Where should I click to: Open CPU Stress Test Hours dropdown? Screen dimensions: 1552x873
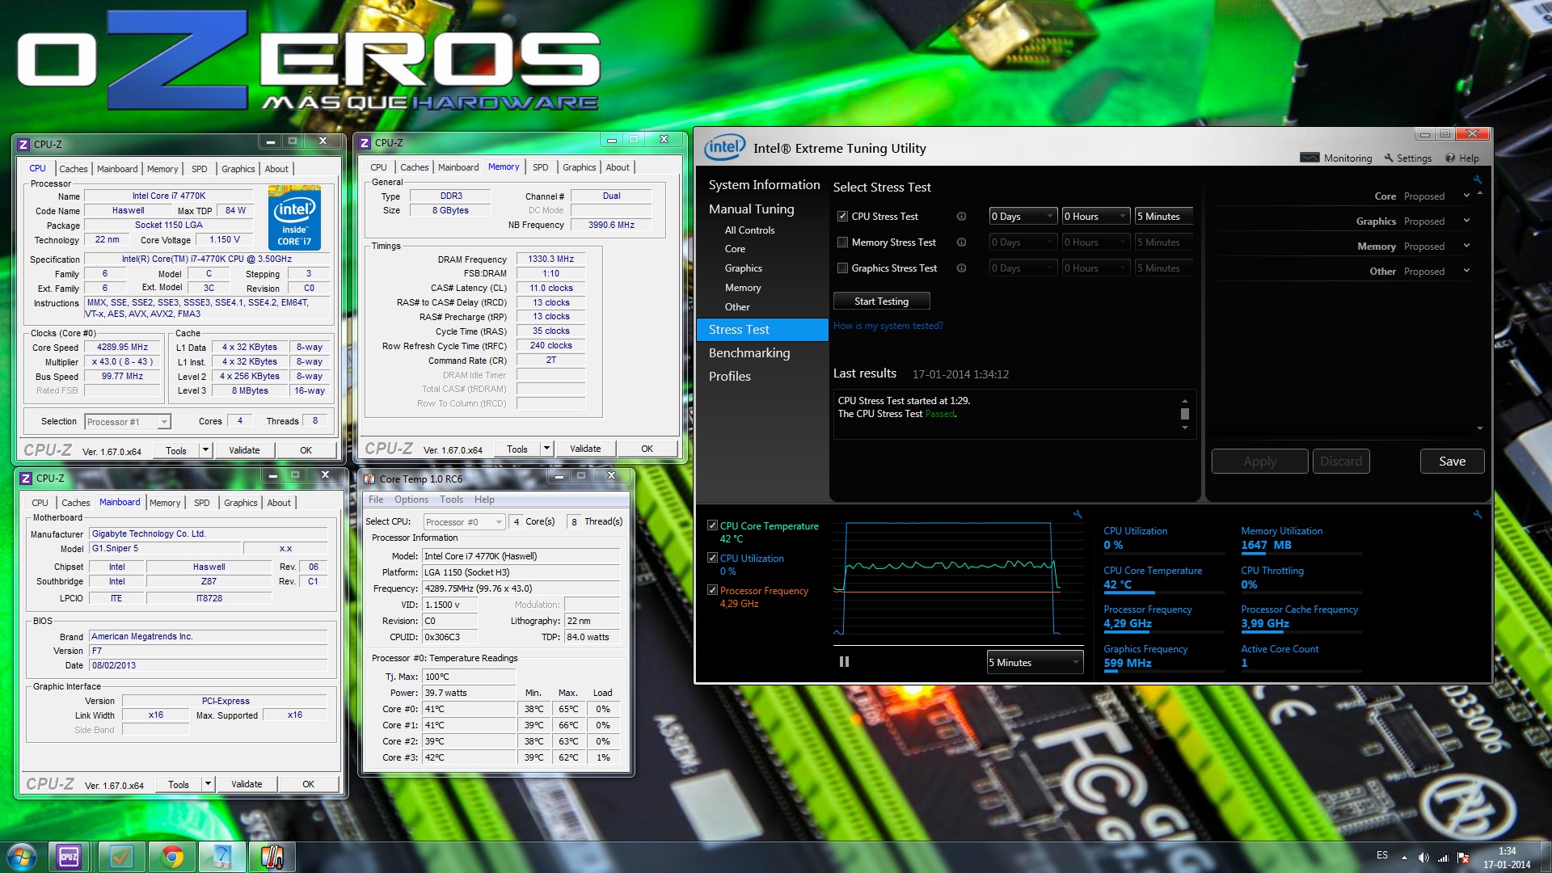[x=1095, y=217]
